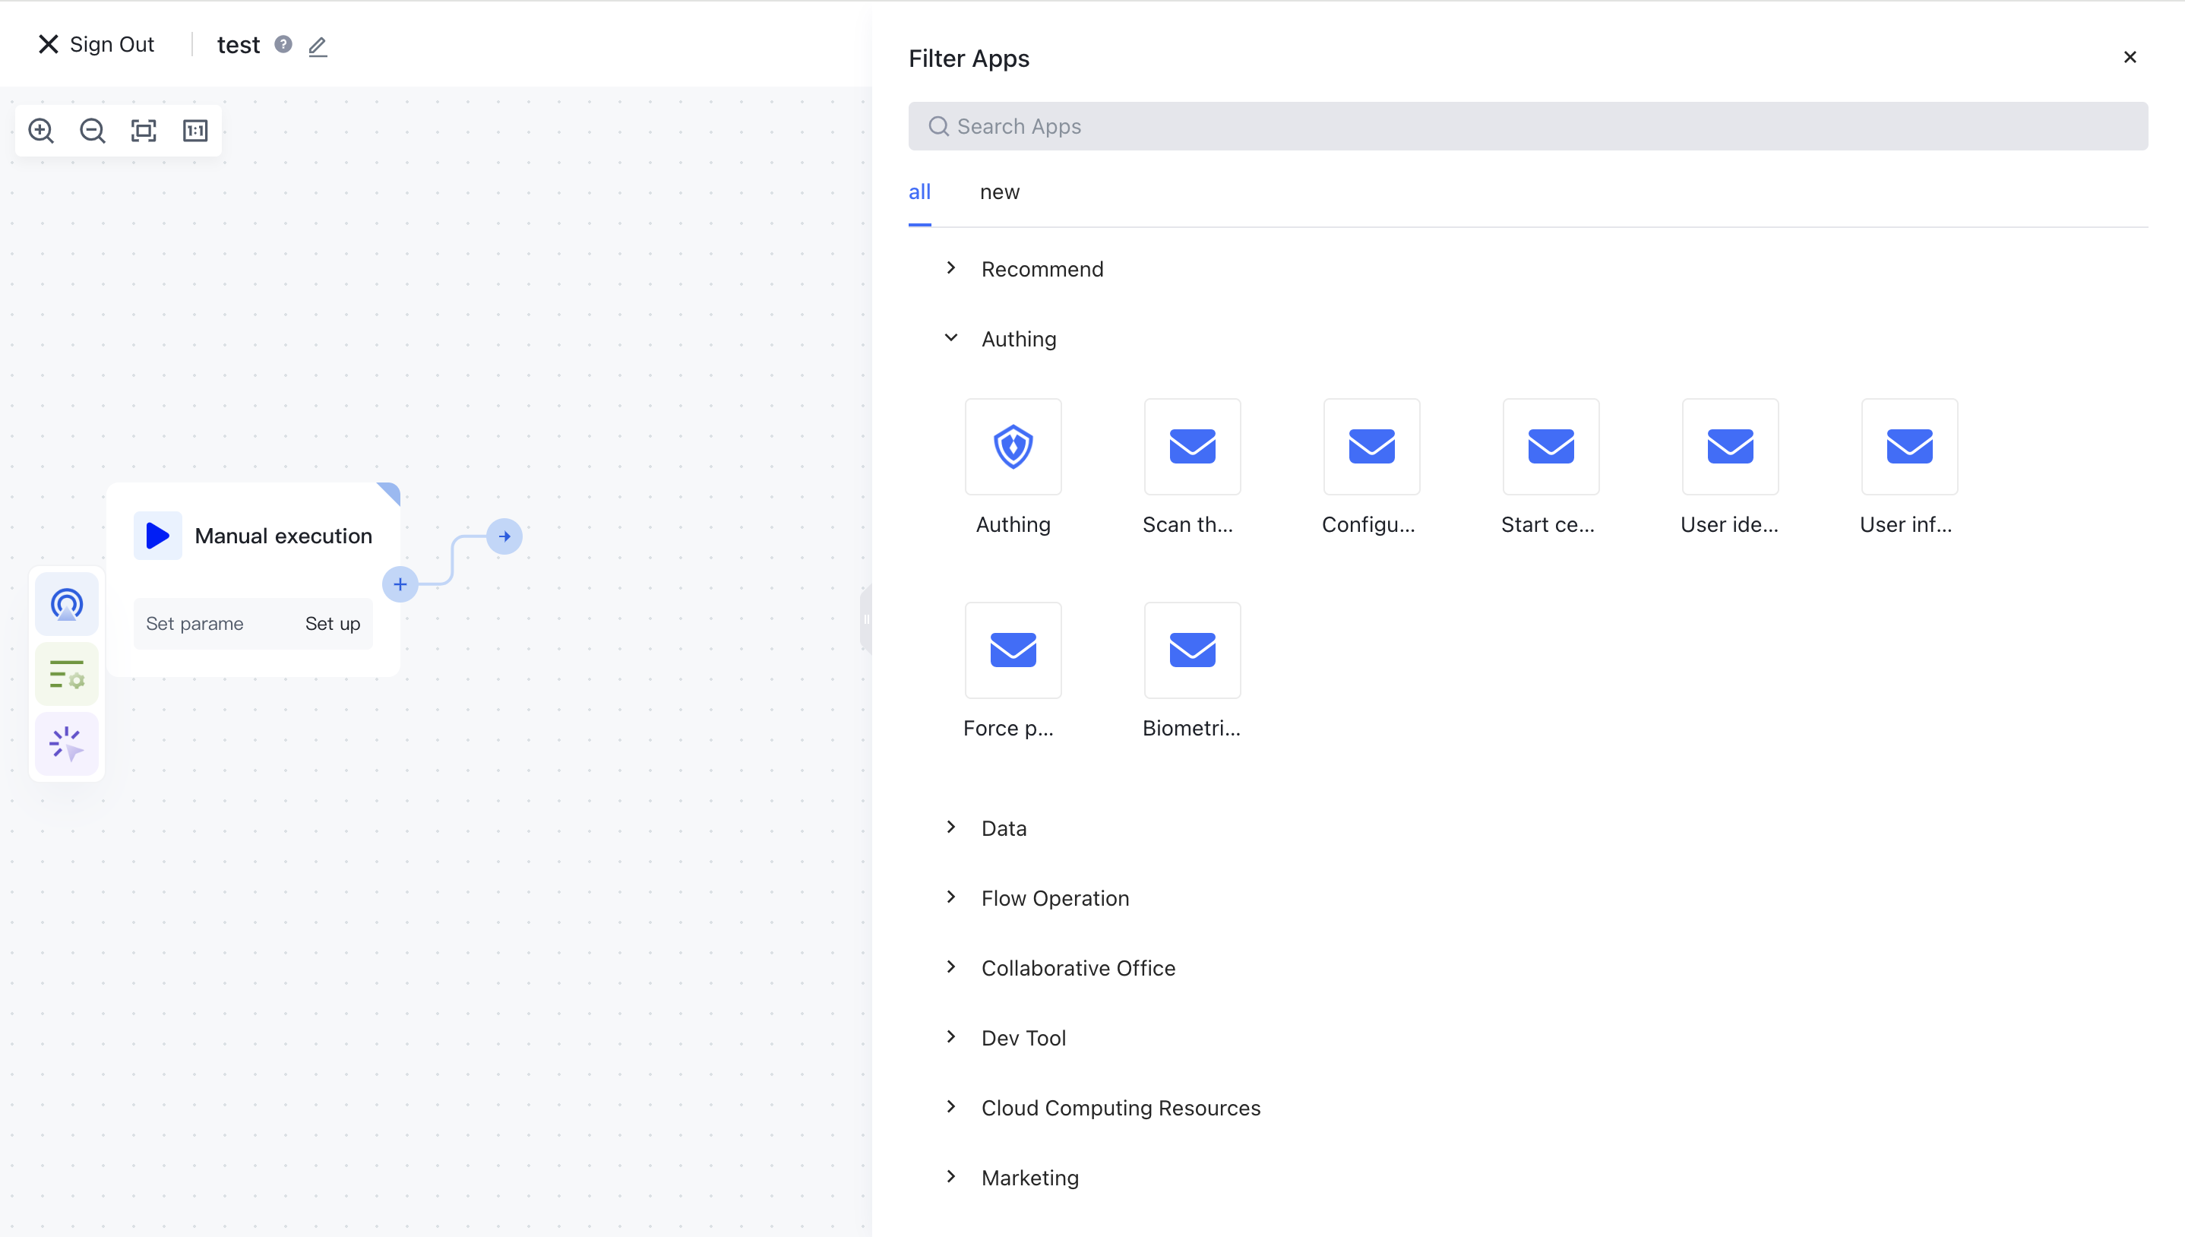Viewport: 2185px width, 1237px height.
Task: Expand the Flow Operation category
Action: click(x=1054, y=898)
